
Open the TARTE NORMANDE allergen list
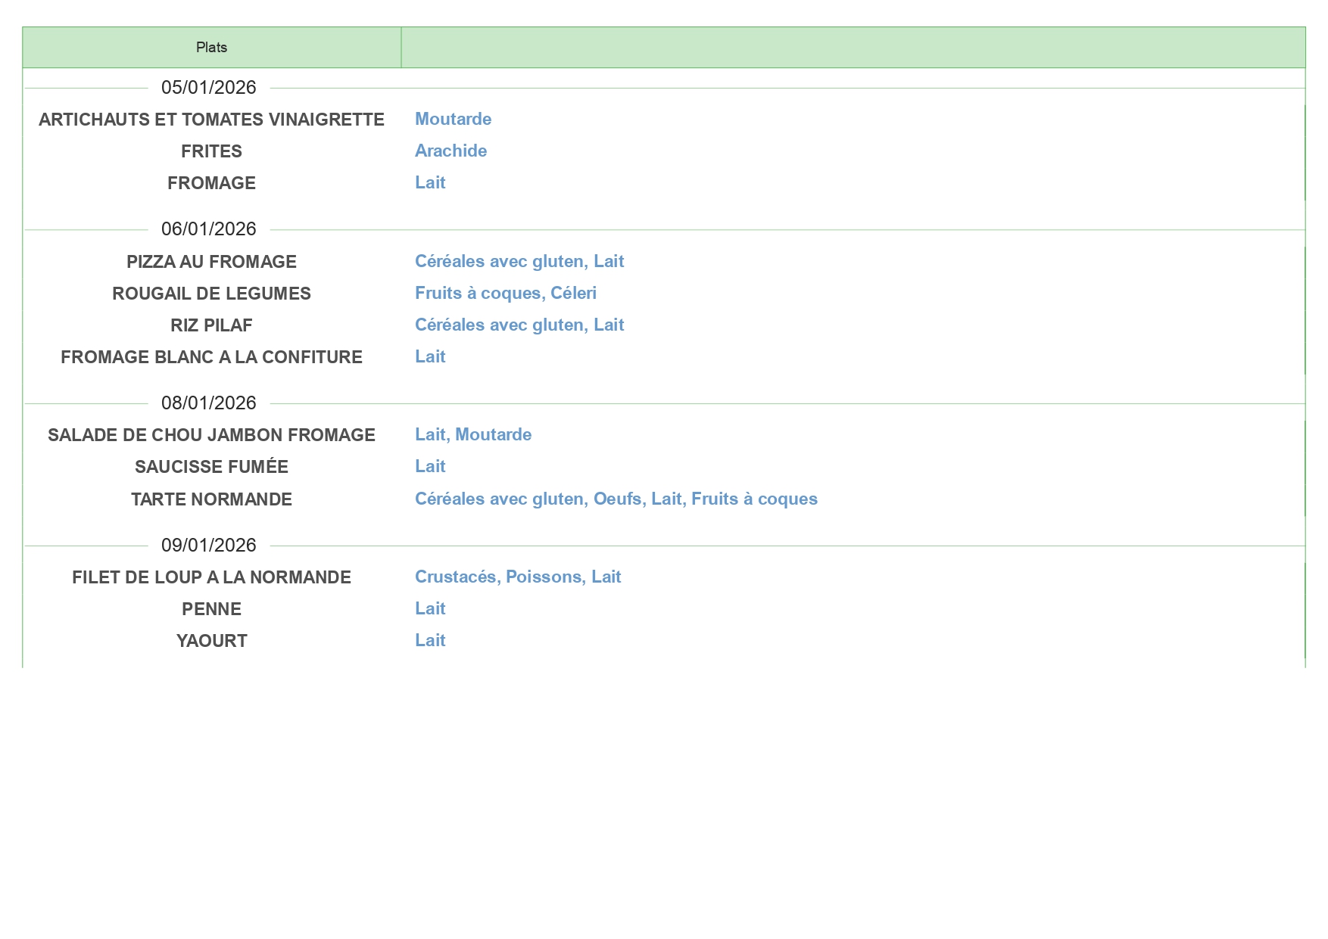[616, 499]
